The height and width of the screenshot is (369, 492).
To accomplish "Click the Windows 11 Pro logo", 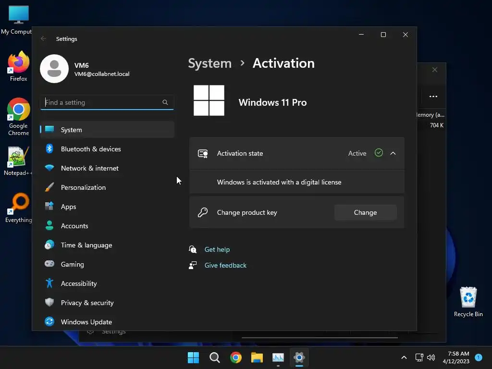I will [209, 100].
